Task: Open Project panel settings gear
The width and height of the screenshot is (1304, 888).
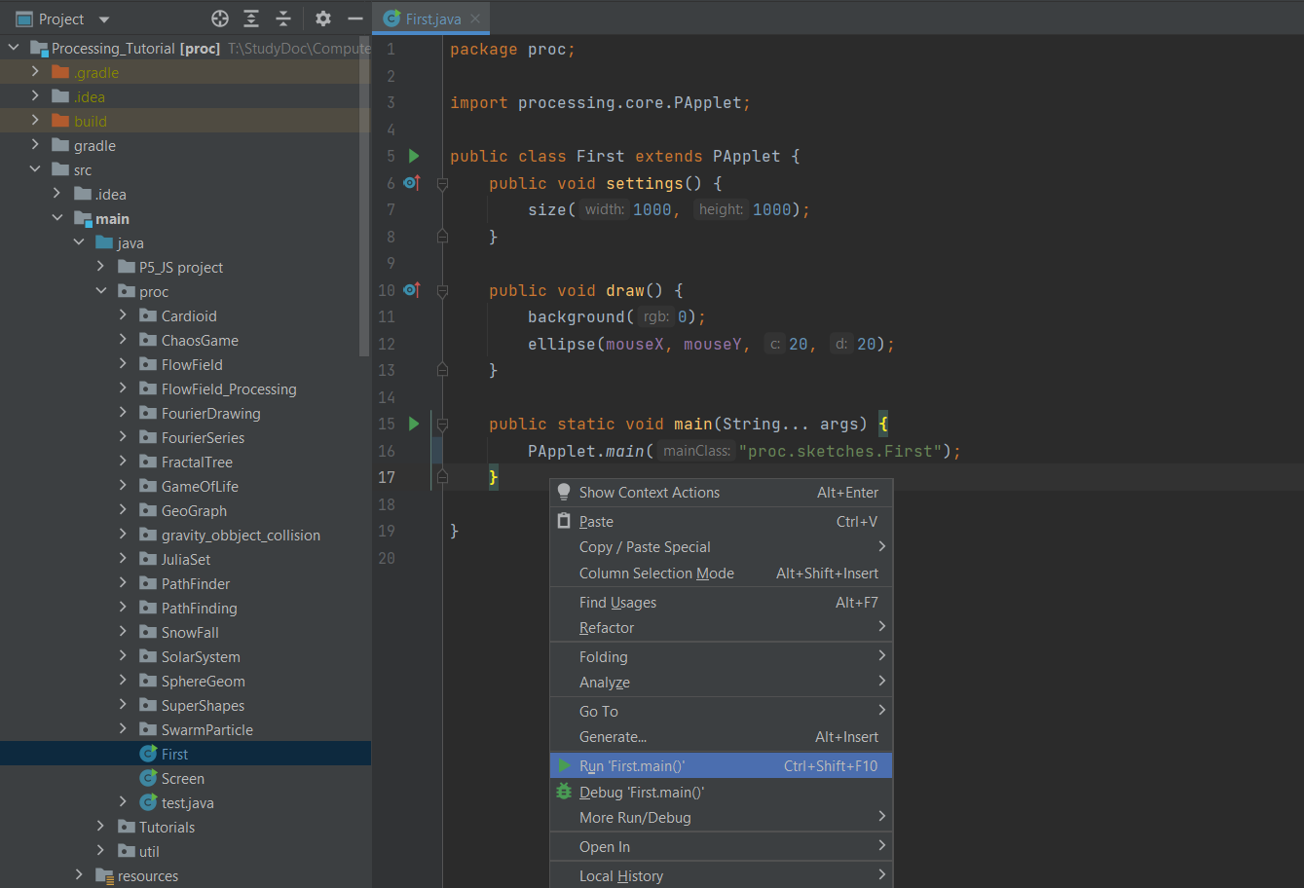Action: pos(323,18)
